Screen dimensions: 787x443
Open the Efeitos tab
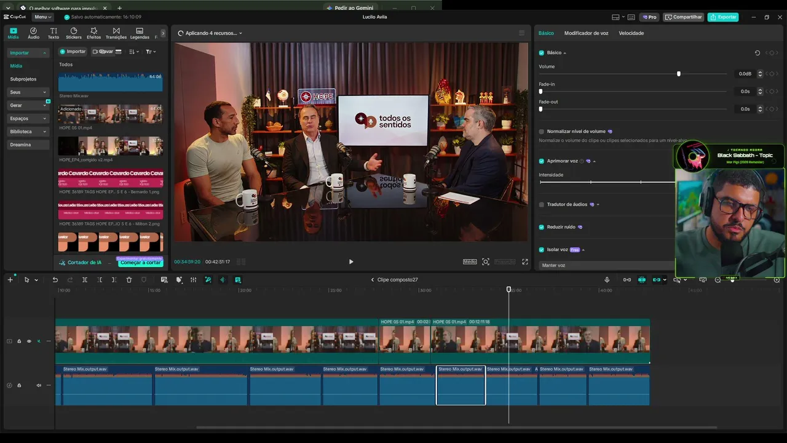click(x=93, y=33)
